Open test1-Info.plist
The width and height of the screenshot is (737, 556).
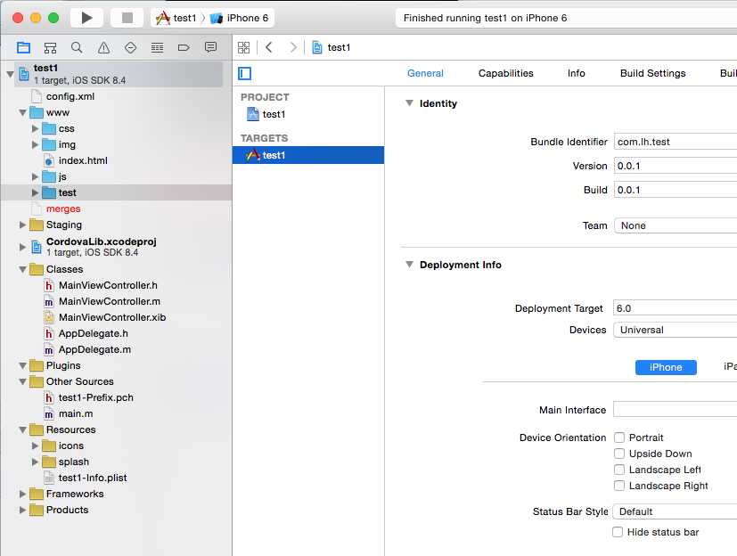click(x=92, y=478)
